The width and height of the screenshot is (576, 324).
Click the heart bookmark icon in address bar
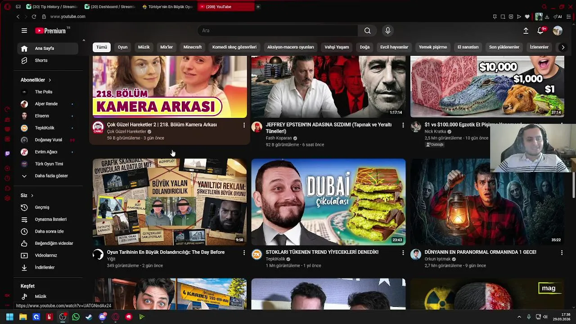point(527,17)
